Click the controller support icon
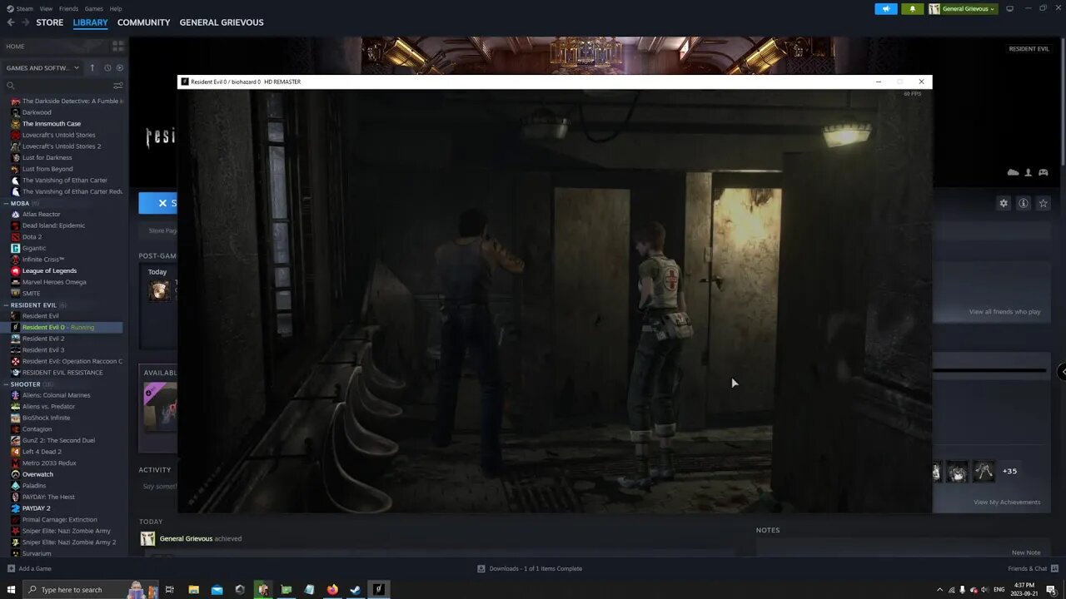Screen dimensions: 1066x599 click(1044, 172)
